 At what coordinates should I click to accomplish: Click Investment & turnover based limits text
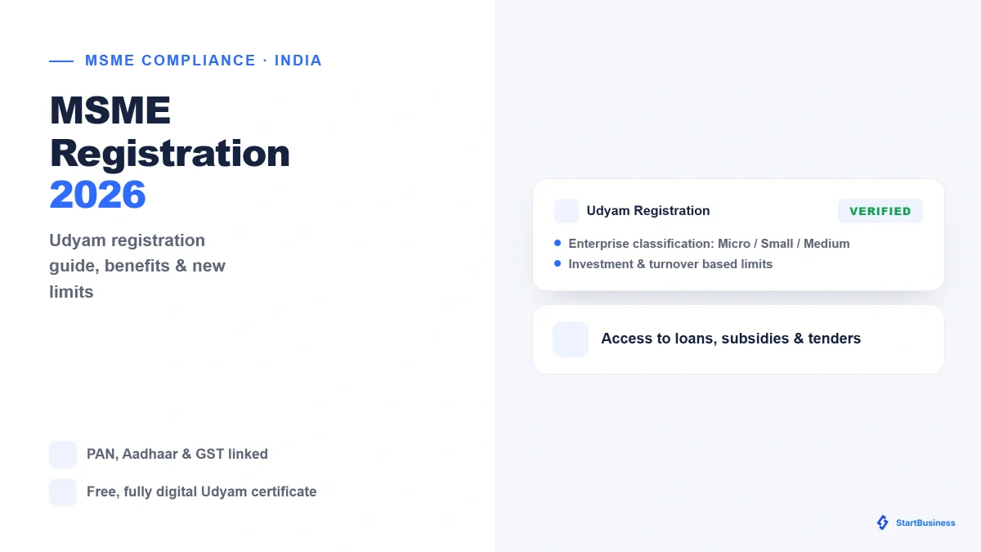670,264
